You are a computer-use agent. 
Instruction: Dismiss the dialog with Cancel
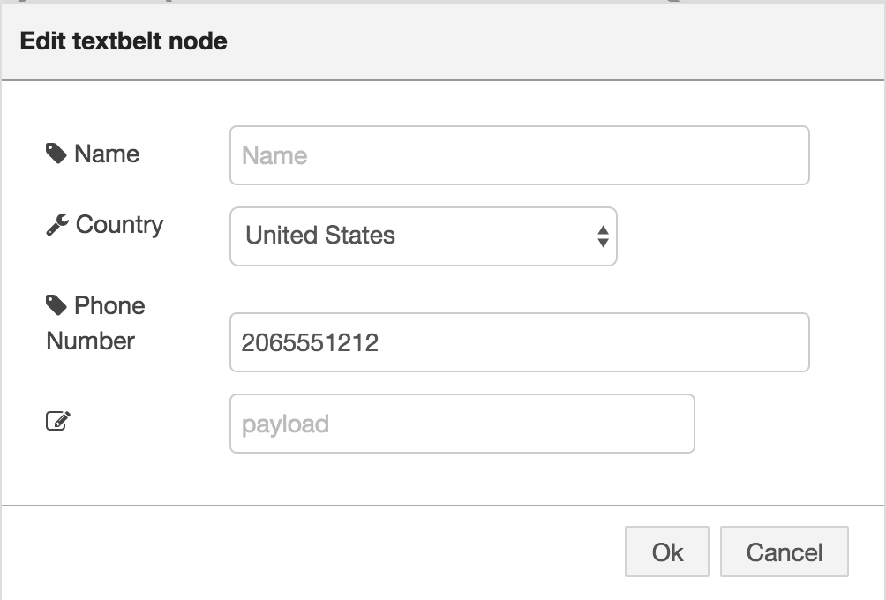coord(785,552)
